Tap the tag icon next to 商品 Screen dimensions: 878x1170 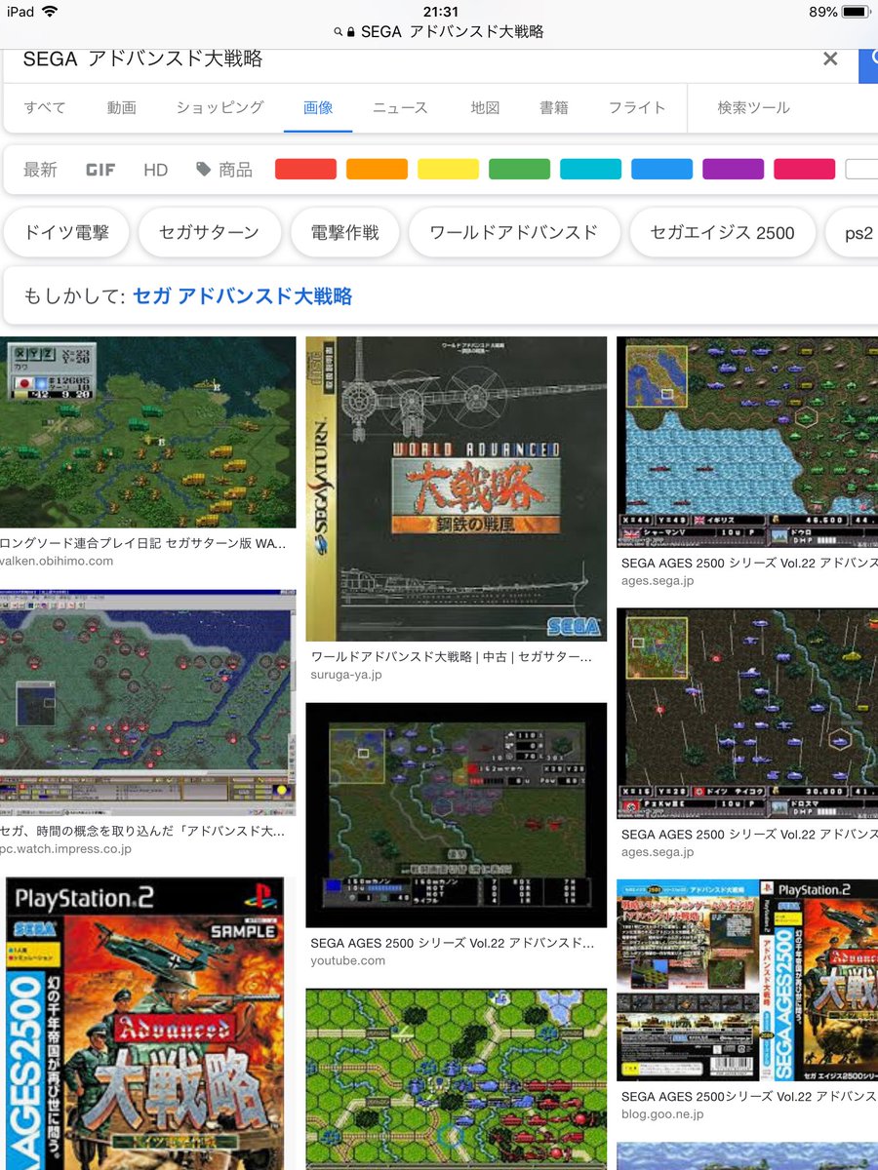click(x=203, y=169)
